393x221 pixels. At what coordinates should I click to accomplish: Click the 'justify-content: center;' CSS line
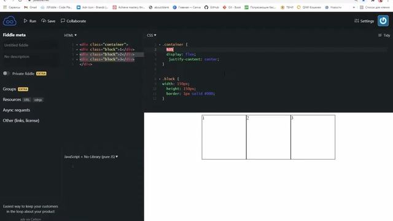pyautogui.click(x=194, y=60)
